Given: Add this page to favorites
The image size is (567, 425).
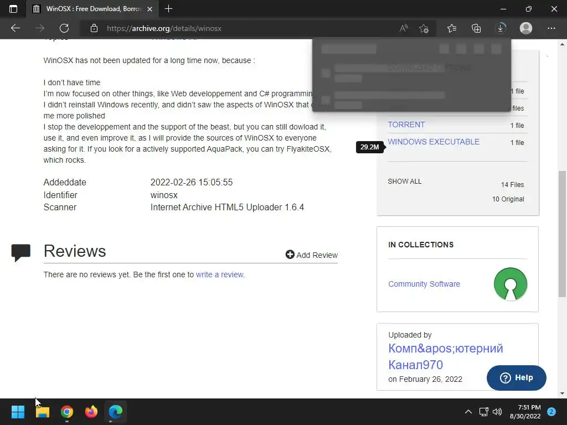Looking at the screenshot, I should (x=424, y=28).
